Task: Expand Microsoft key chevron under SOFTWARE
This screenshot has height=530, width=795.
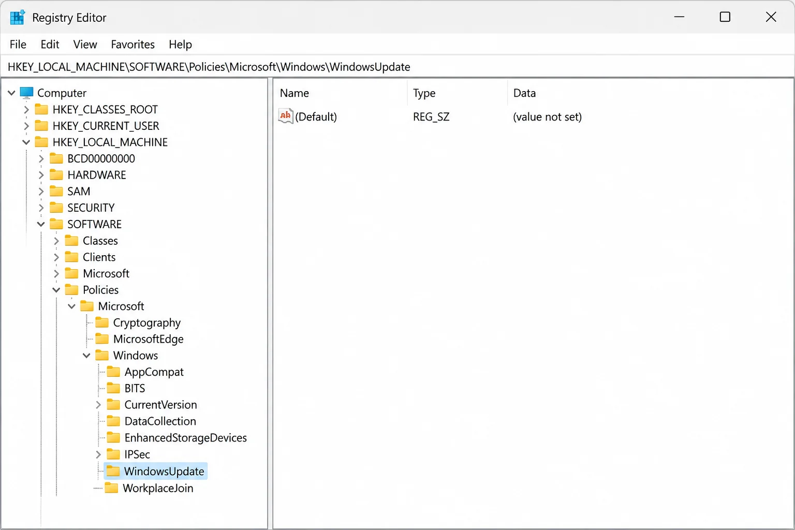Action: tap(56, 274)
